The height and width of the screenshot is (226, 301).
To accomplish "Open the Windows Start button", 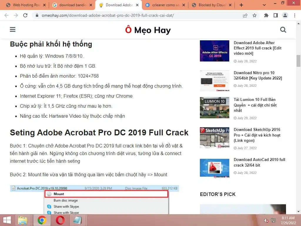I will click(7, 220).
